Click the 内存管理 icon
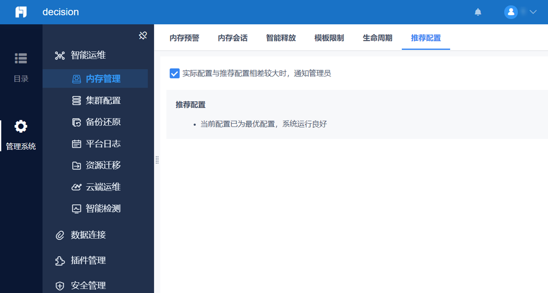The height and width of the screenshot is (293, 548). tap(76, 79)
